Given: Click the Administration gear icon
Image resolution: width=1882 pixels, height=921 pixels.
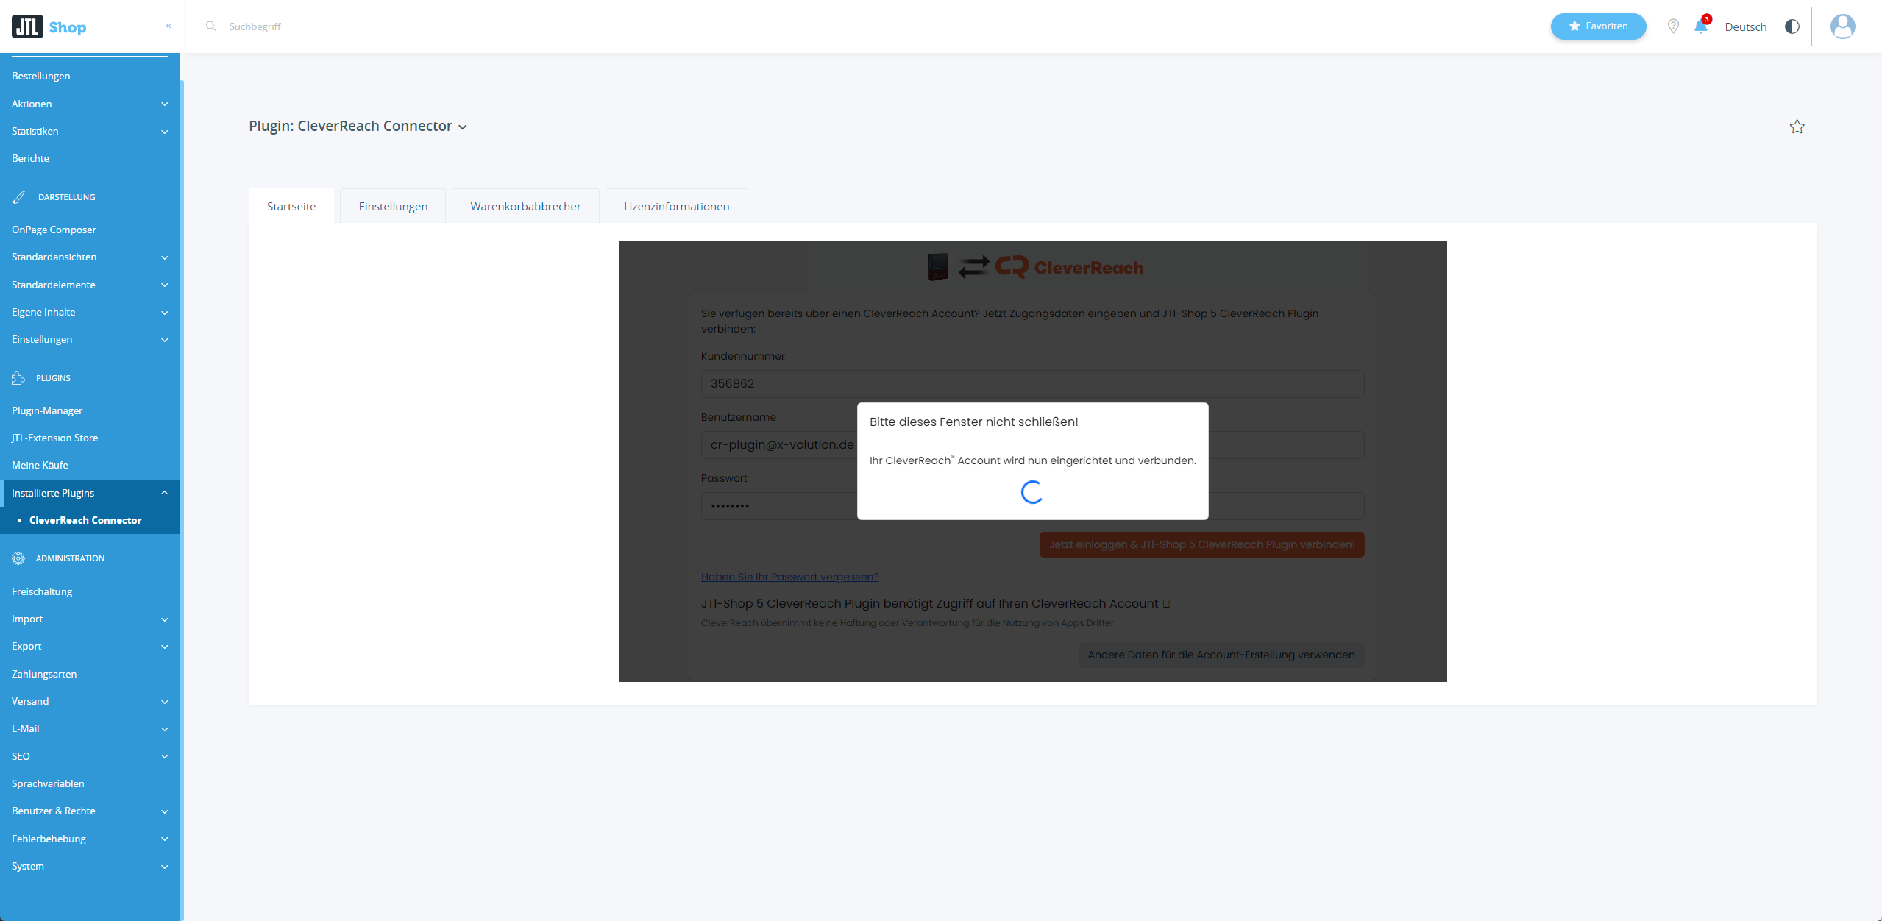Looking at the screenshot, I should tap(18, 558).
